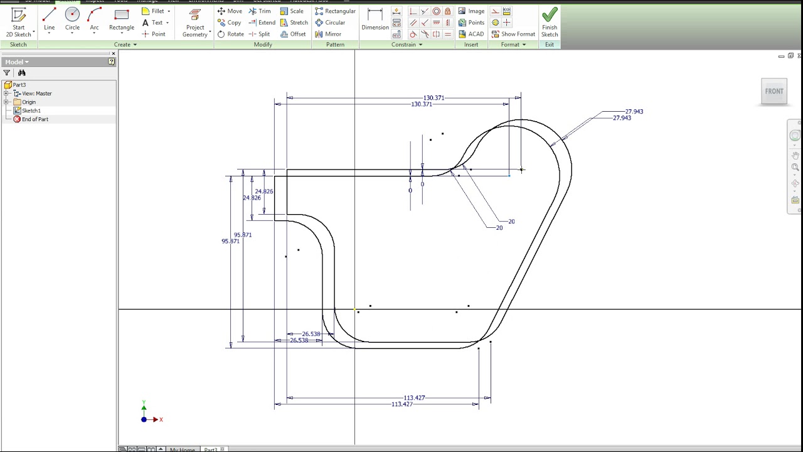
Task: Toggle Center Point format
Action: 506,23
